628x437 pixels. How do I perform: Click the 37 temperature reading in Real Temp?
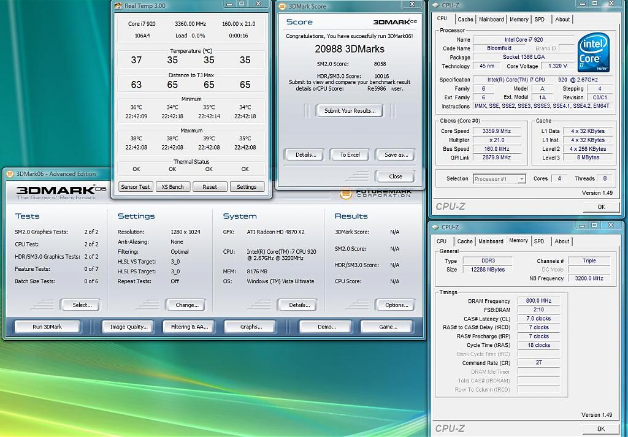click(x=136, y=60)
